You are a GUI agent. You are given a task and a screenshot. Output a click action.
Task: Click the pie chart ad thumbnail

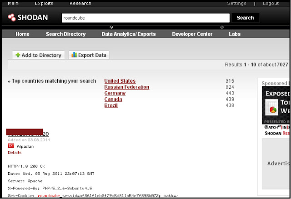pos(271,107)
